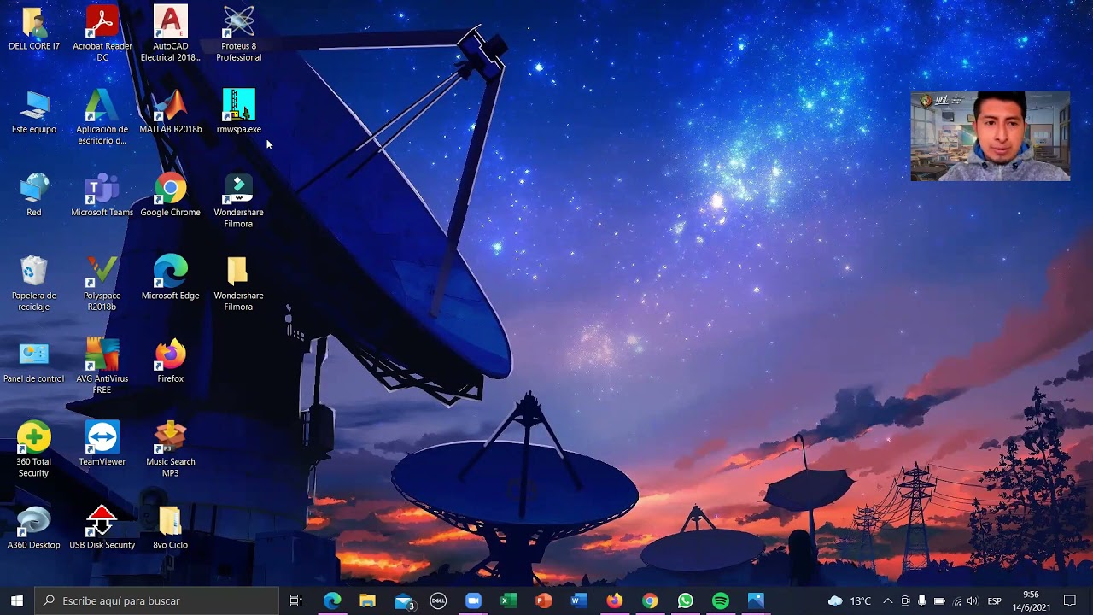Open the notifications action center
This screenshot has width=1093, height=615.
click(x=1070, y=600)
